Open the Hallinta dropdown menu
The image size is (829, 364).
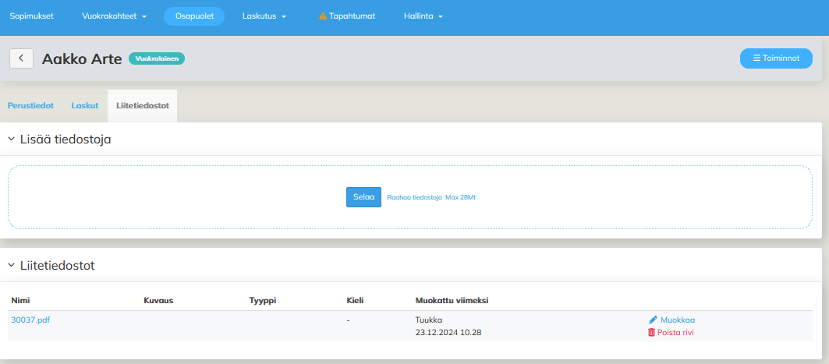(x=423, y=16)
